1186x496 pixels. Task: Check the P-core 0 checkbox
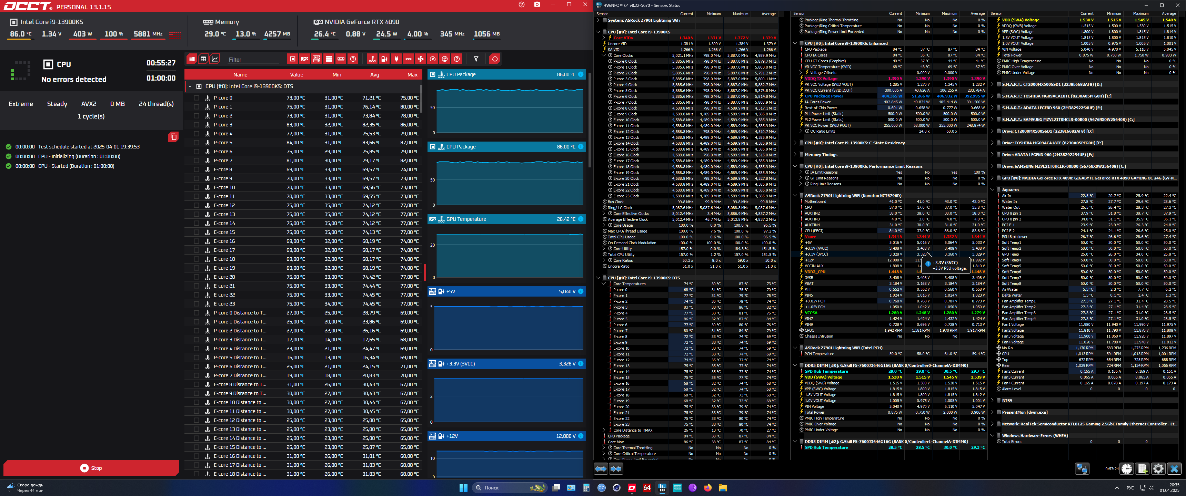pos(197,98)
